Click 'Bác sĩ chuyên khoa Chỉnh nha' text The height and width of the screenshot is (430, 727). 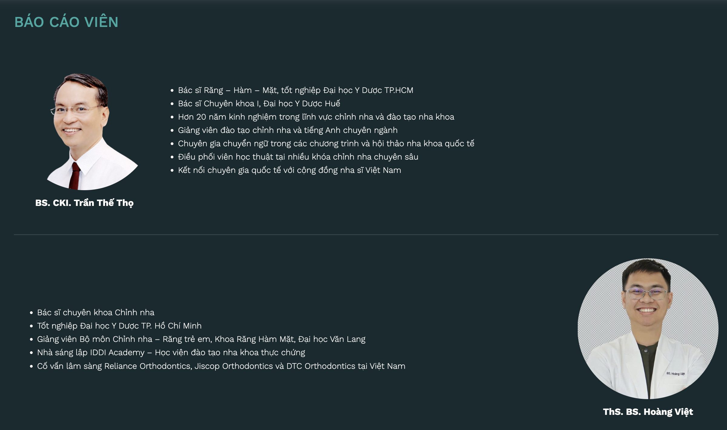96,313
